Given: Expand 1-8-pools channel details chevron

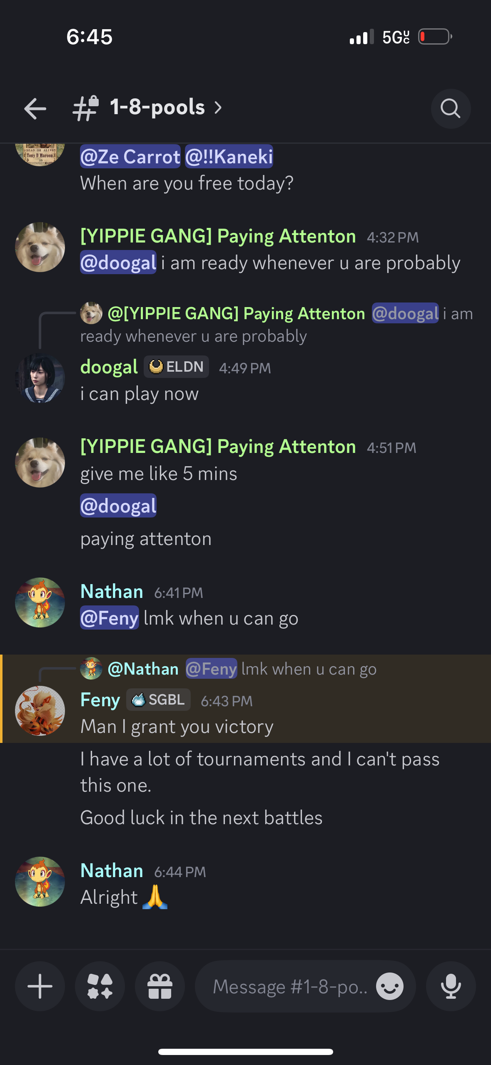Looking at the screenshot, I should point(218,108).
